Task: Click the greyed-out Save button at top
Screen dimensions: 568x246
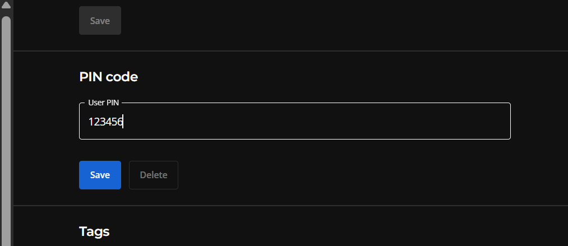Action: point(100,21)
